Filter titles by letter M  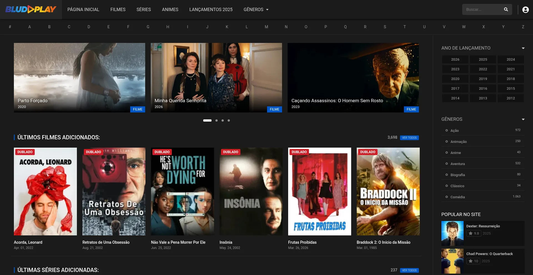point(266,27)
